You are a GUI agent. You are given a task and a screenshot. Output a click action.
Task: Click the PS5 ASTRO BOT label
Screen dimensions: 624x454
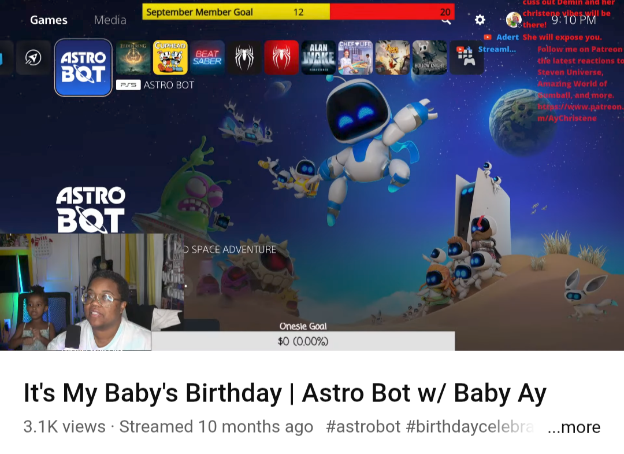[155, 85]
